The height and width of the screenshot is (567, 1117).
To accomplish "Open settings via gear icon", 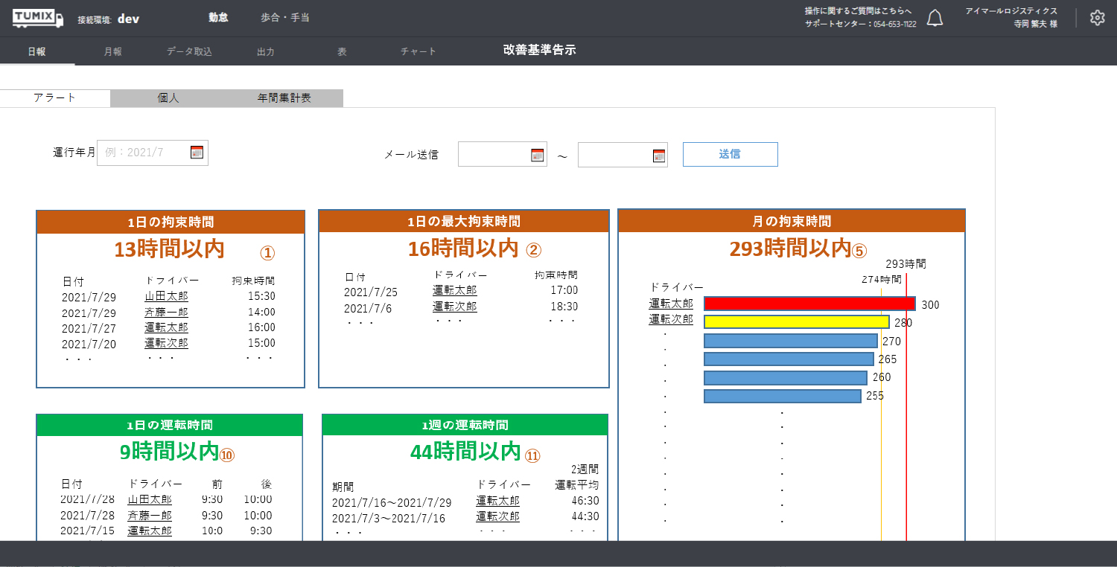I will (1097, 19).
